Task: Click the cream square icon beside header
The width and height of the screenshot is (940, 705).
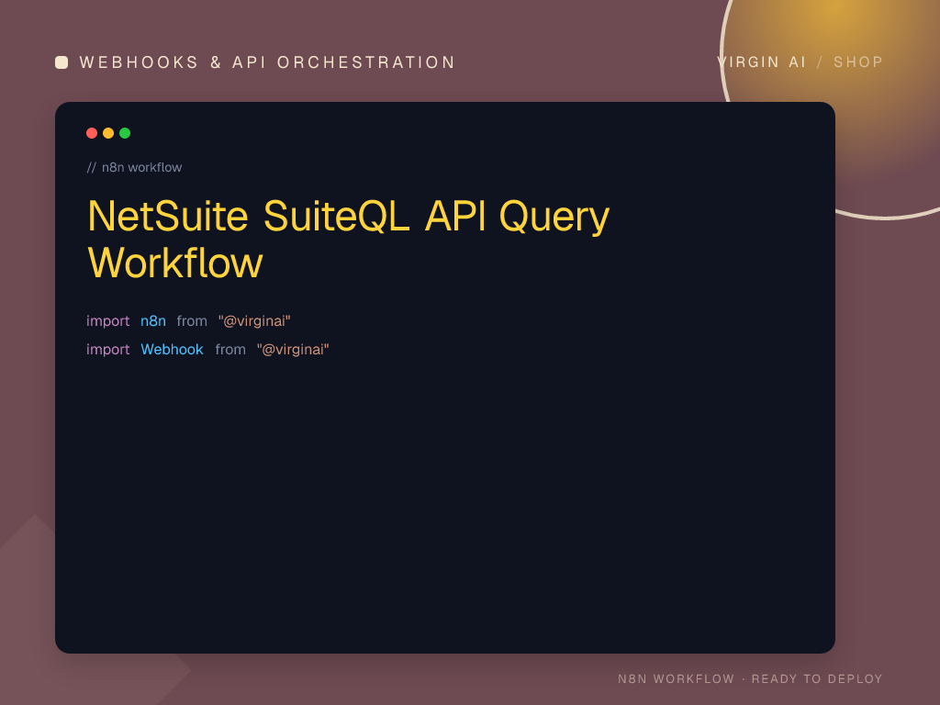Action: (62, 62)
